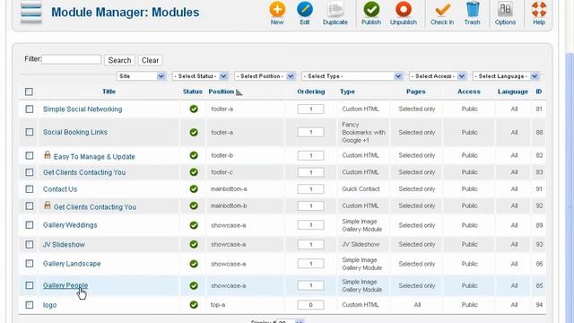Toggle published status of Social Booking Links

click(x=194, y=132)
